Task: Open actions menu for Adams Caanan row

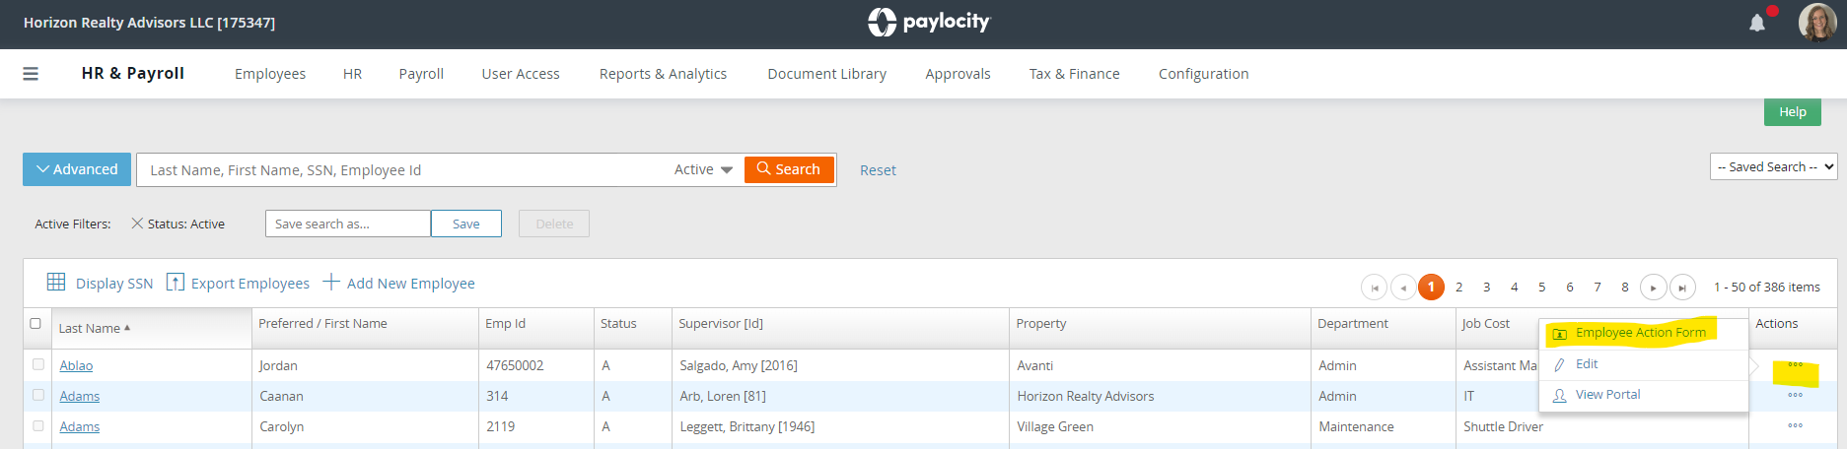Action: 1795,396
